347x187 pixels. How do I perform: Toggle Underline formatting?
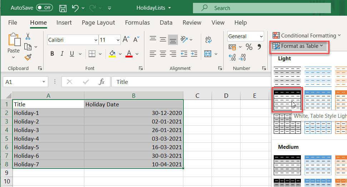72,54
